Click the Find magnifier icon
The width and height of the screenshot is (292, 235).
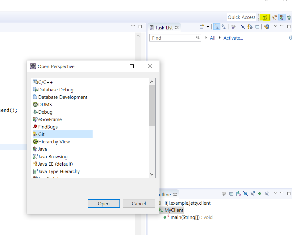(x=198, y=38)
